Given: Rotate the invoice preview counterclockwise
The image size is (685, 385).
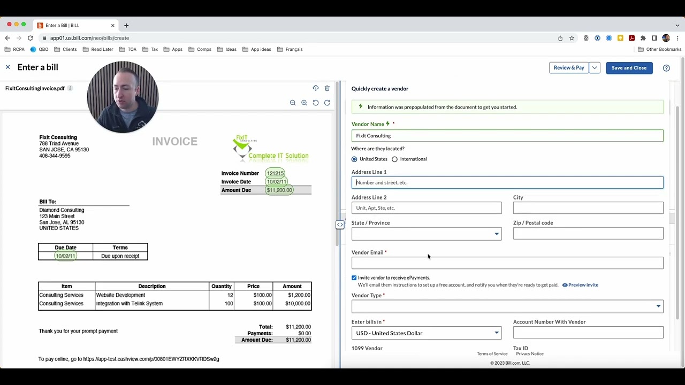Looking at the screenshot, I should tap(315, 103).
